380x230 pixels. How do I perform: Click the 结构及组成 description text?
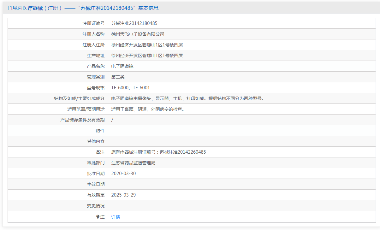coord(187,98)
